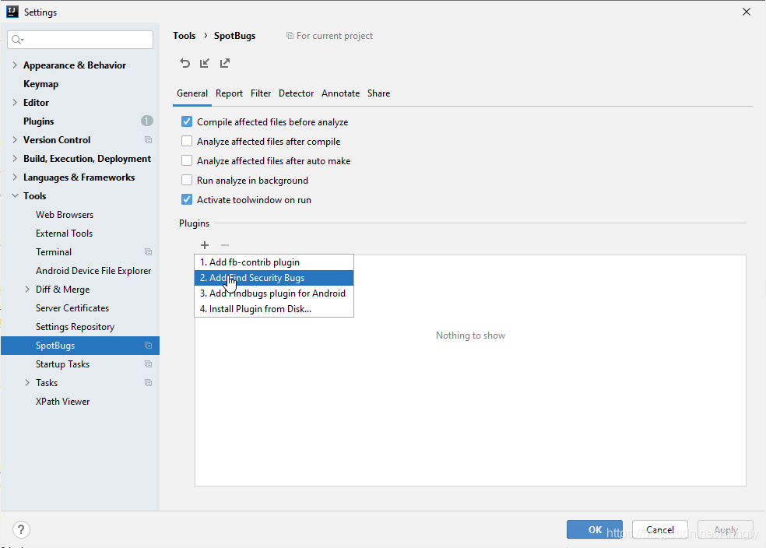Click the For current project icon
Image resolution: width=766 pixels, height=548 pixels.
[x=289, y=35]
